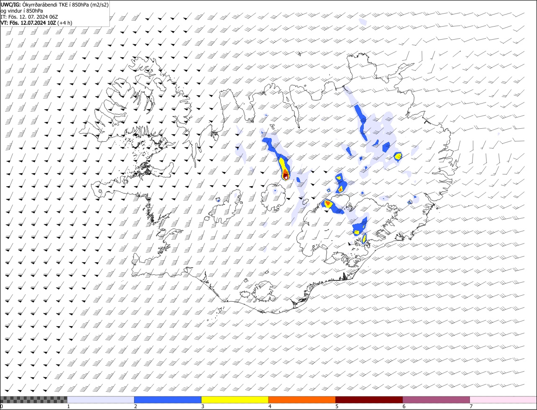Click the orange 4–5 legend swatch
537x410 pixels.
[302, 400]
